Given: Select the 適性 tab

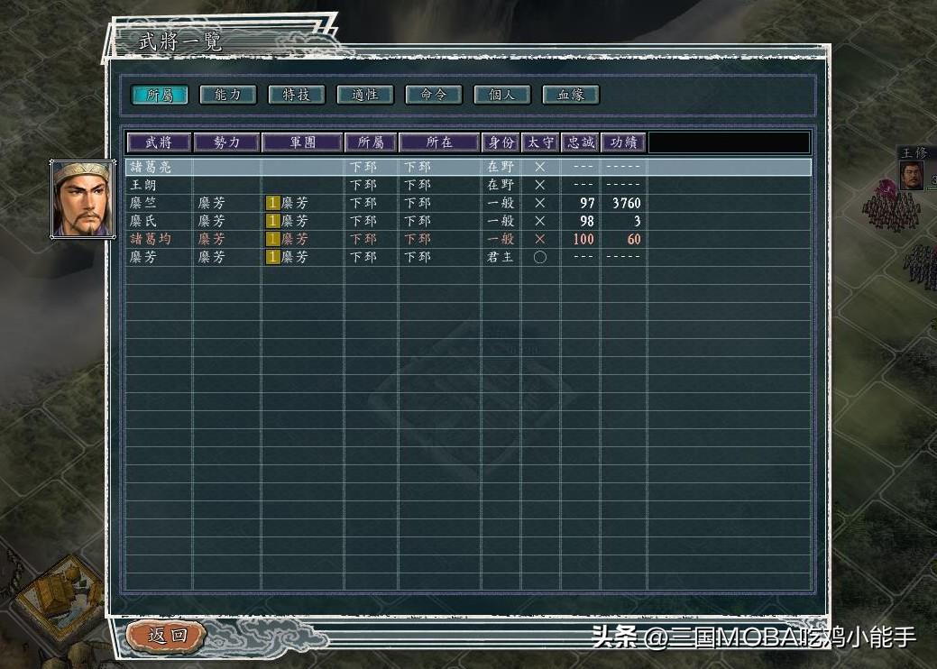Looking at the screenshot, I should 365,95.
